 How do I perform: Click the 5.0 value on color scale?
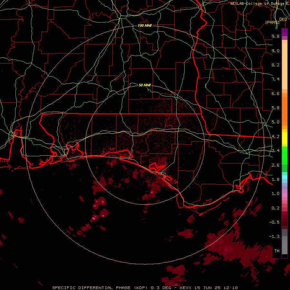click(275, 122)
